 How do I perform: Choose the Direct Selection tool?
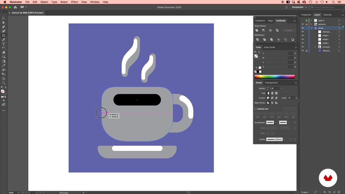click(4, 23)
